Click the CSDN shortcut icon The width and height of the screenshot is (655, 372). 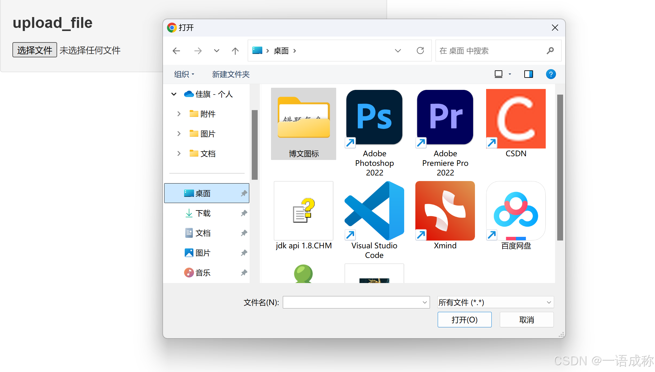516,119
